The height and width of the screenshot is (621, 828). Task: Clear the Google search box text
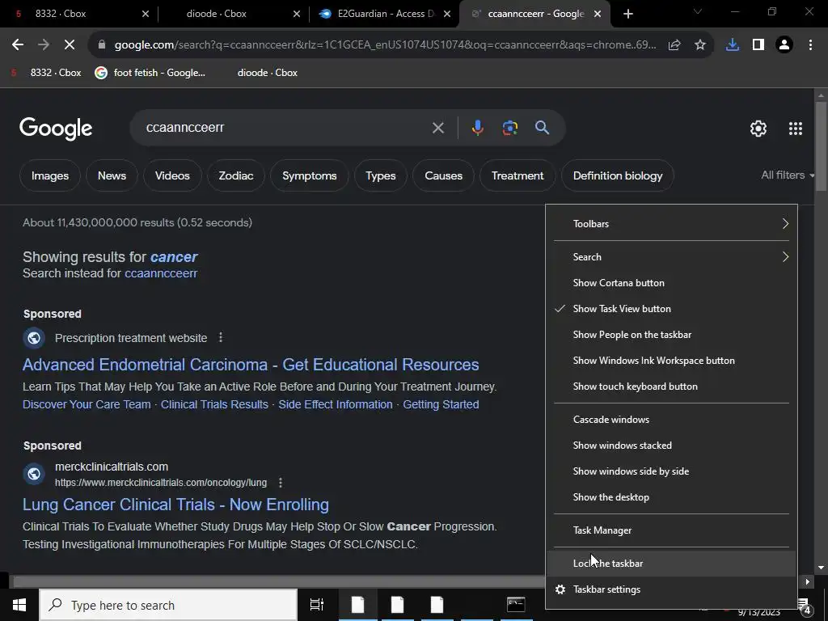click(437, 128)
